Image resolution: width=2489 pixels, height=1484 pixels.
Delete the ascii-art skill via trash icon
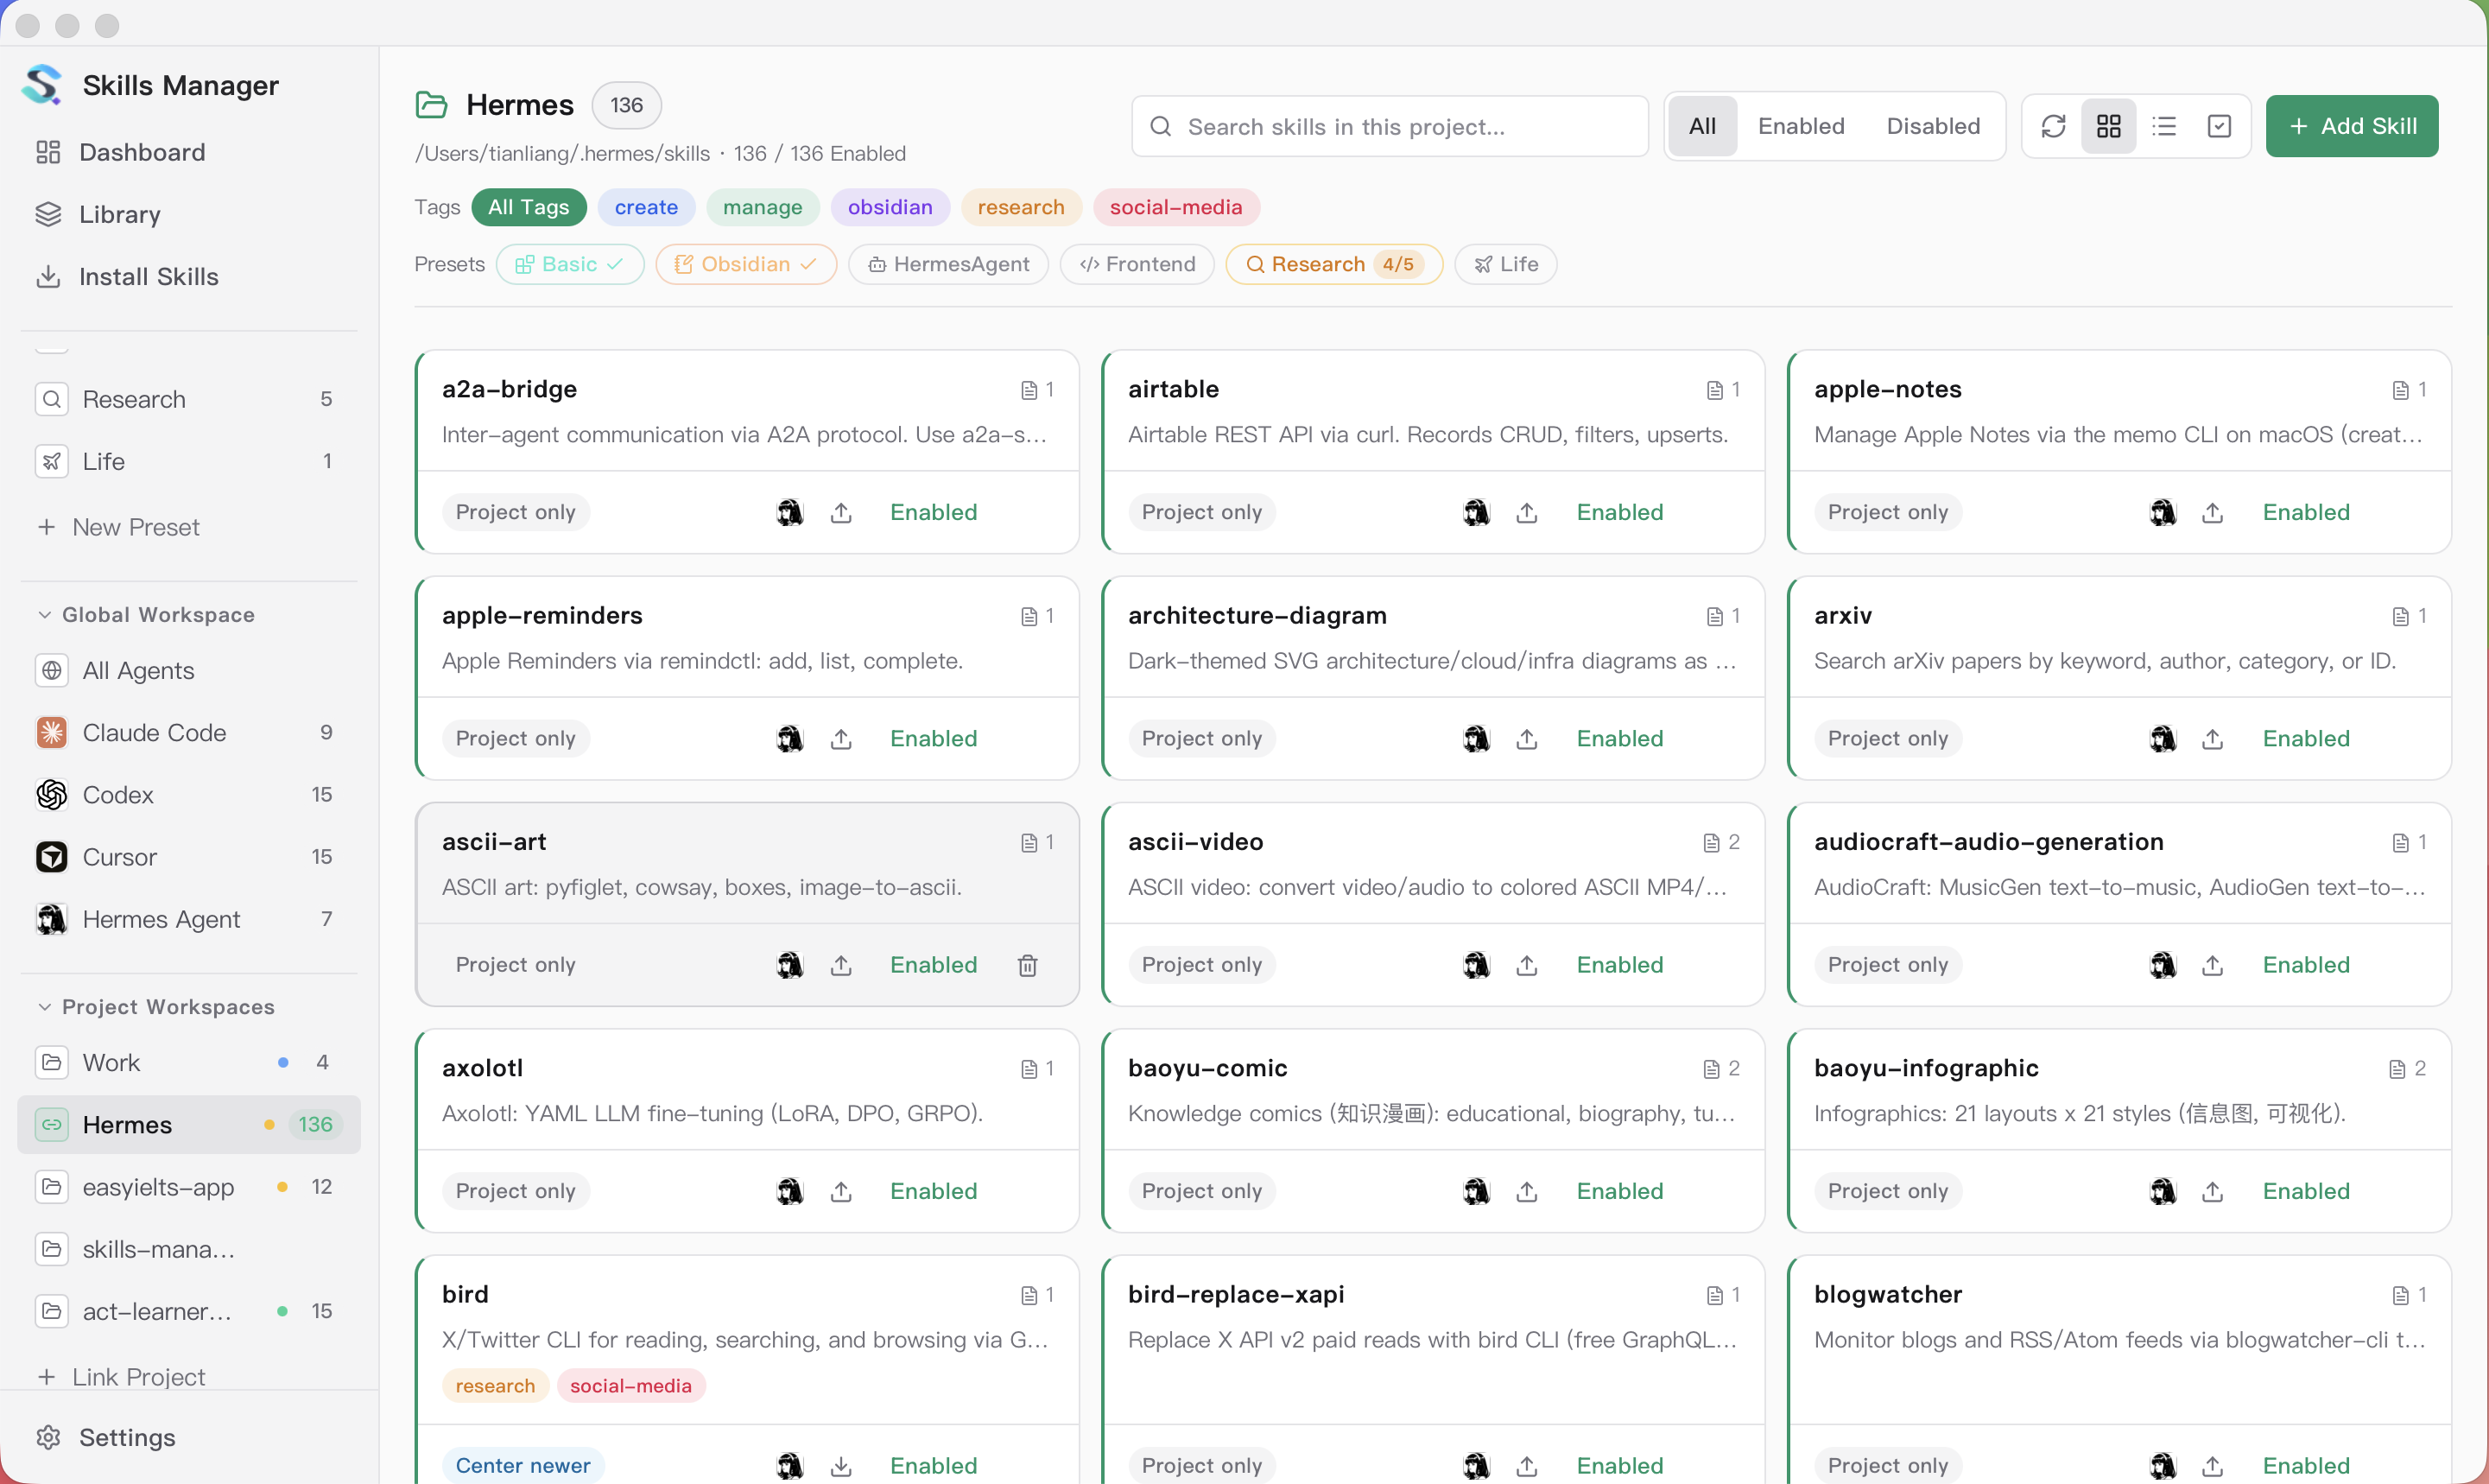point(1028,965)
